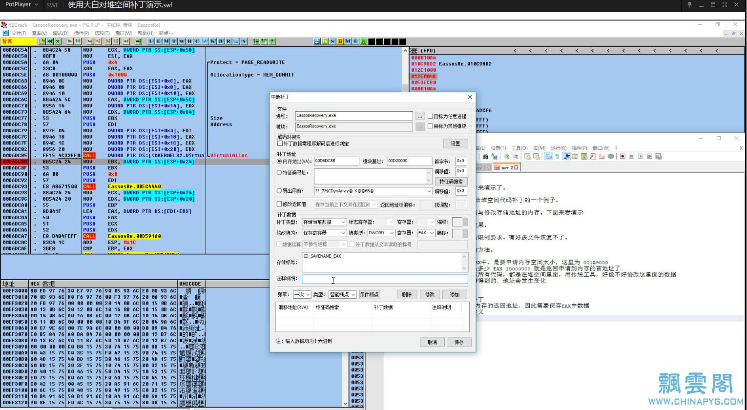Click the 删除 button

tap(407, 295)
